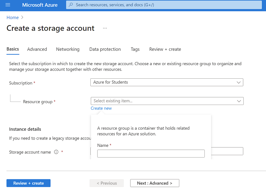Open the Tags tab
This screenshot has width=266, height=195.
point(135,49)
